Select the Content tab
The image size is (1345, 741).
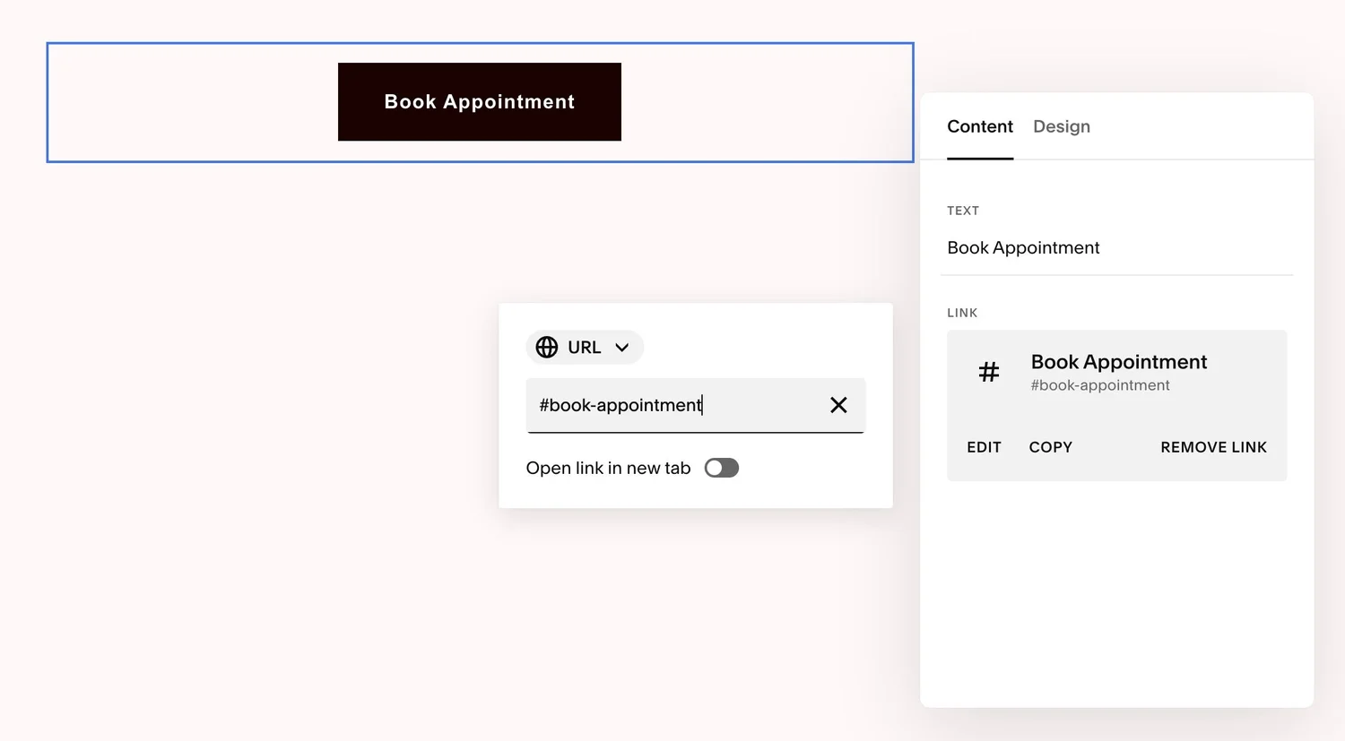click(x=980, y=126)
